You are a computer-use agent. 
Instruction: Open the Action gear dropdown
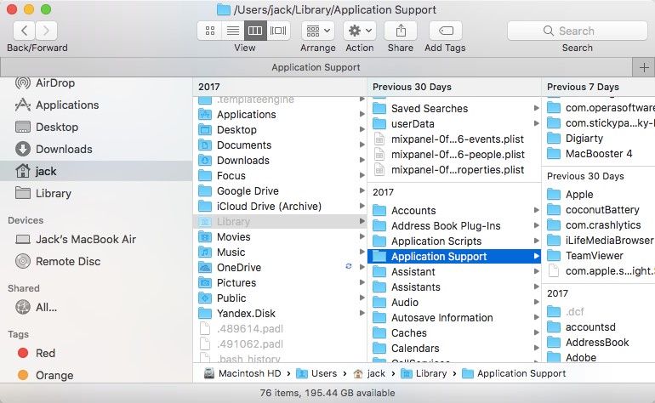[x=359, y=31]
